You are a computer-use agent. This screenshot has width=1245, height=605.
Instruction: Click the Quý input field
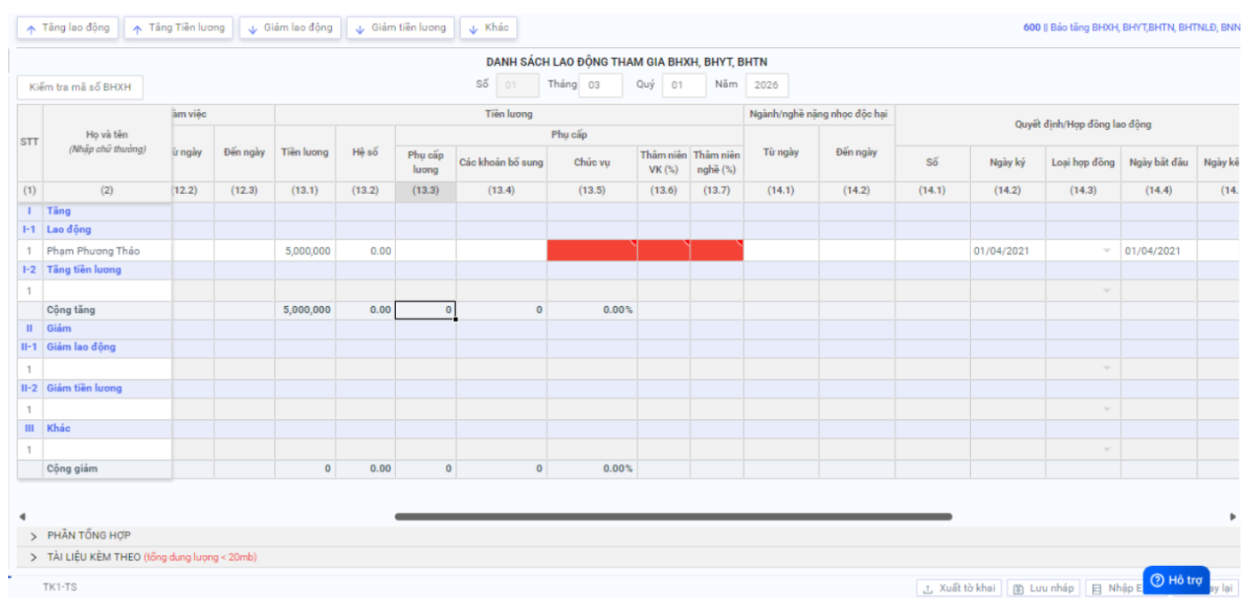click(683, 85)
